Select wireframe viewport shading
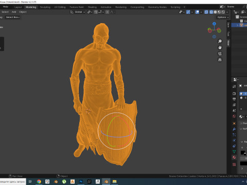The width and height of the screenshot is (247, 185). [x=211, y=12]
